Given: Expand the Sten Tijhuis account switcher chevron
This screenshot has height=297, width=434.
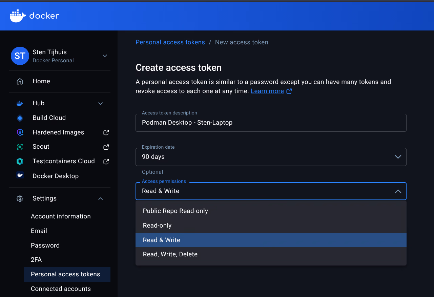Looking at the screenshot, I should (x=105, y=56).
